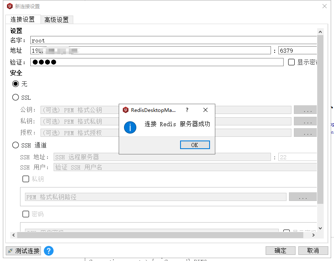Click the 确定 confirm button
The image size is (334, 261).
pyautogui.click(x=280, y=251)
